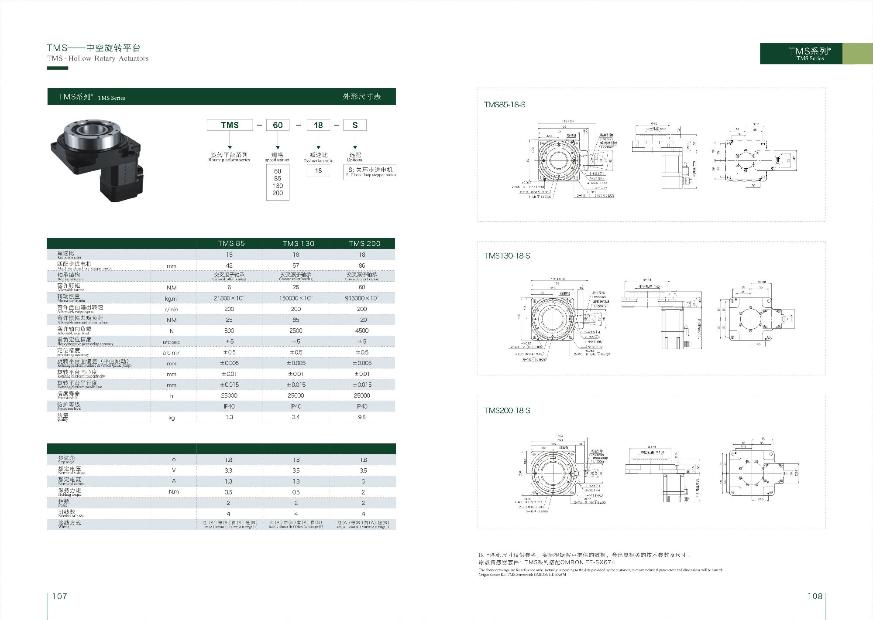The width and height of the screenshot is (873, 620).
Task: Select the '60' specification code box
Action: coord(278,125)
